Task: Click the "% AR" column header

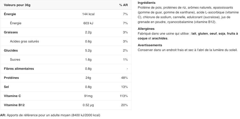Action: click(123, 5)
